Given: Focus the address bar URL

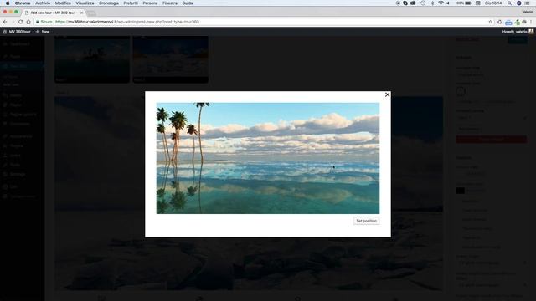Looking at the screenshot, I should point(126,22).
